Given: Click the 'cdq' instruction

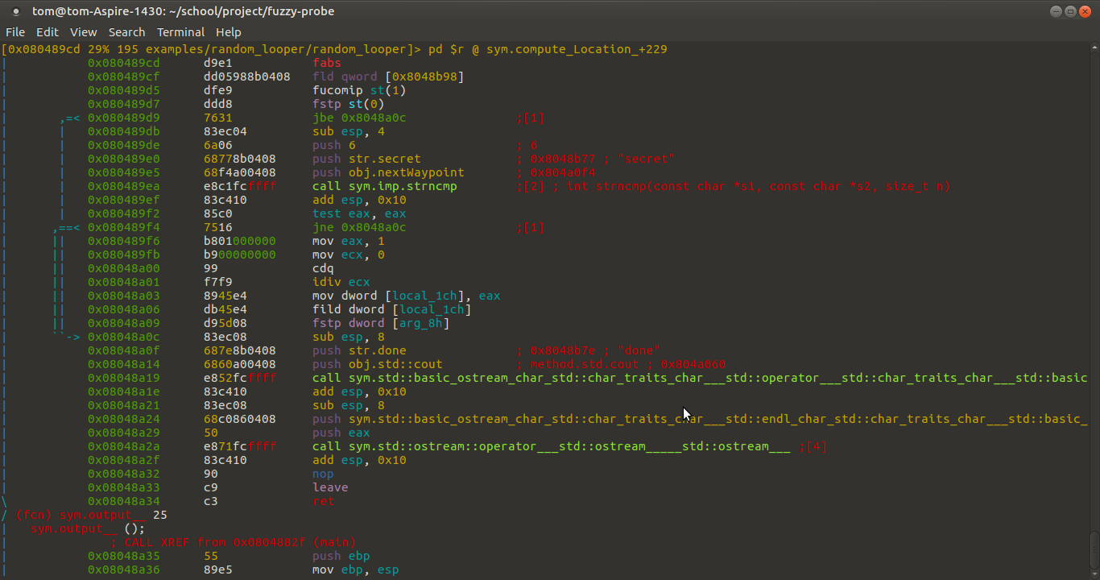Looking at the screenshot, I should click(x=323, y=268).
